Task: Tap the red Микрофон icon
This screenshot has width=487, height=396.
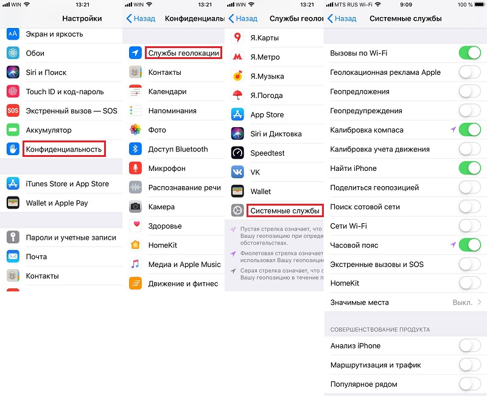Action: (135, 168)
